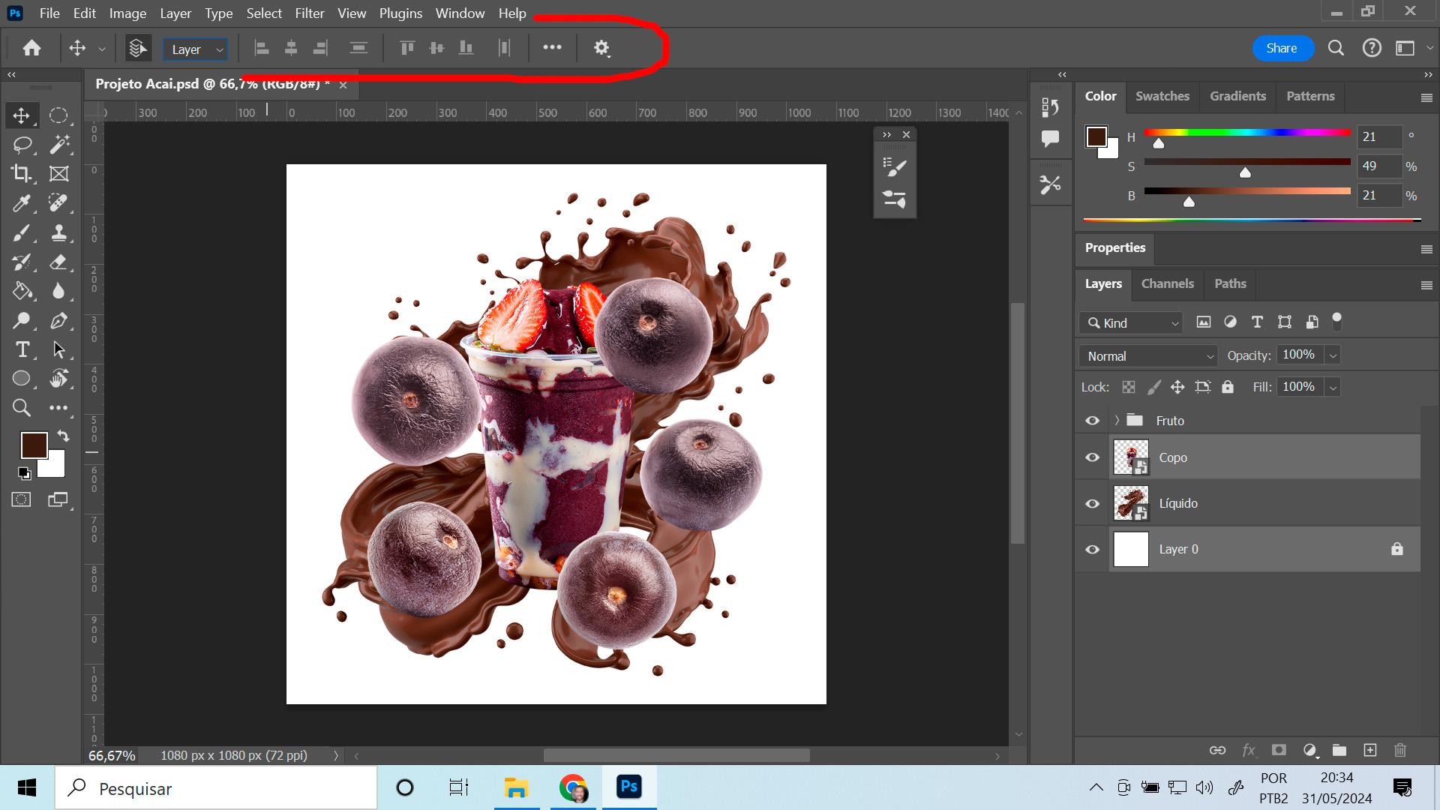Viewport: 1440px width, 810px height.
Task: Select the Lasso tool
Action: pos(22,145)
